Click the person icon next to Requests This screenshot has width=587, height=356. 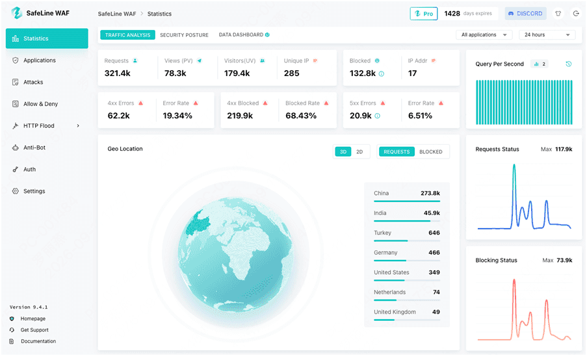(135, 60)
